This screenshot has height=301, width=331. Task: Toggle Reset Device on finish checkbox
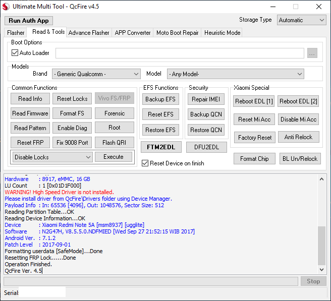click(145, 163)
